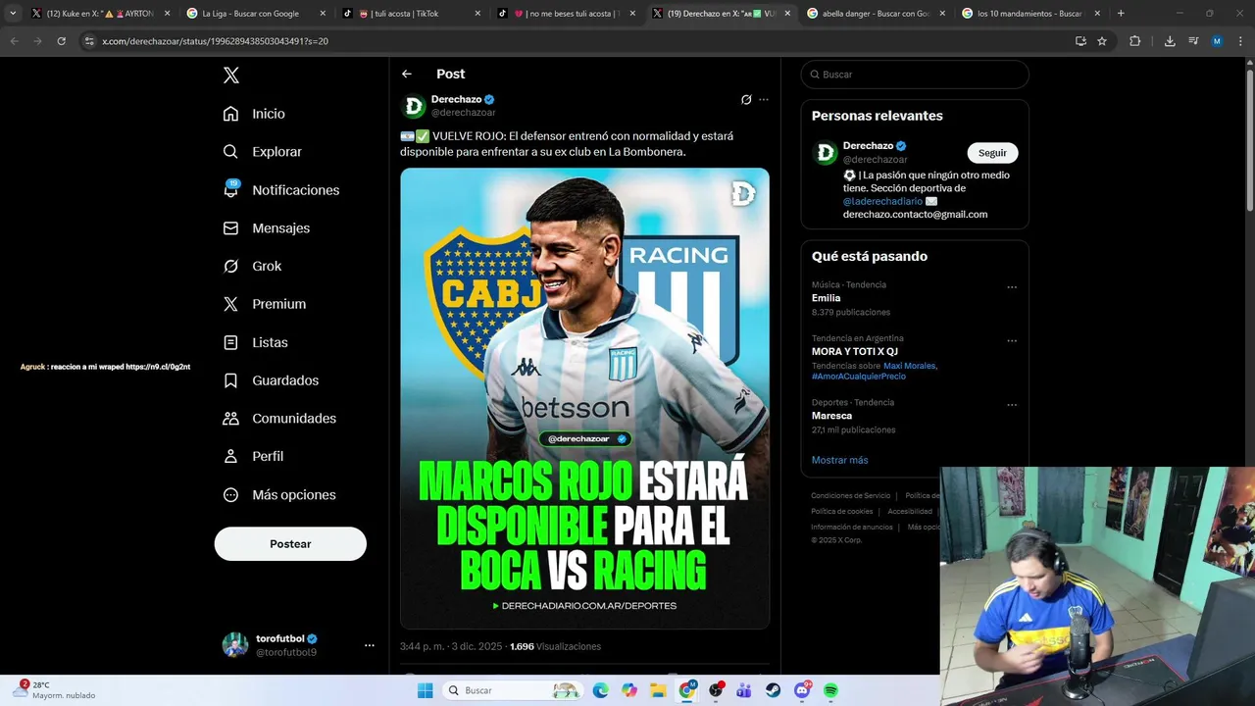Open the torofutbol account switcher dots
Viewport: 1255px width, 706px height.
pyautogui.click(x=370, y=645)
